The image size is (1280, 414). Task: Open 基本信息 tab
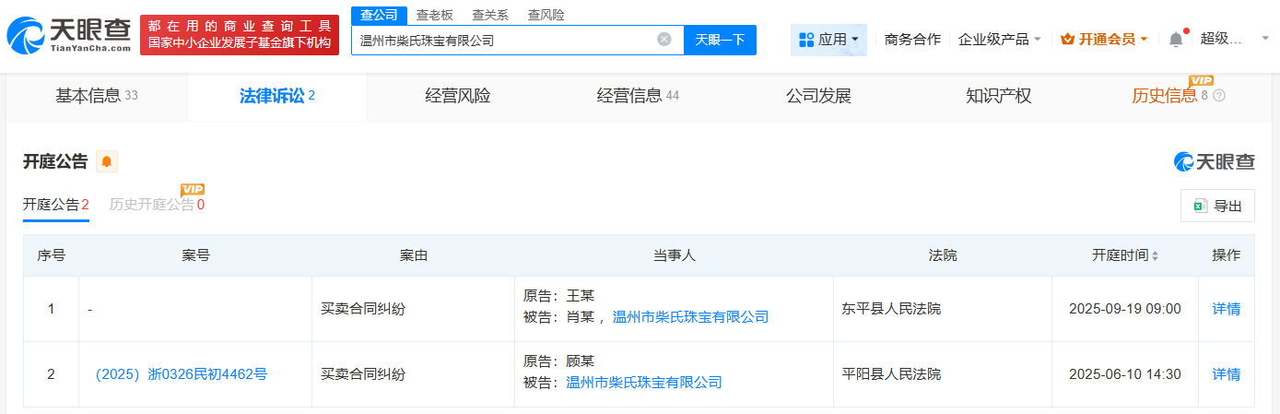click(x=96, y=96)
